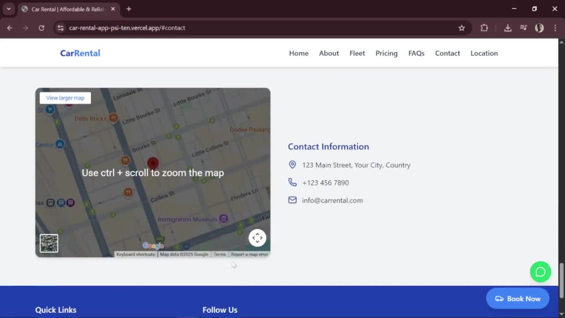Click Report a map error link

[x=249, y=254]
